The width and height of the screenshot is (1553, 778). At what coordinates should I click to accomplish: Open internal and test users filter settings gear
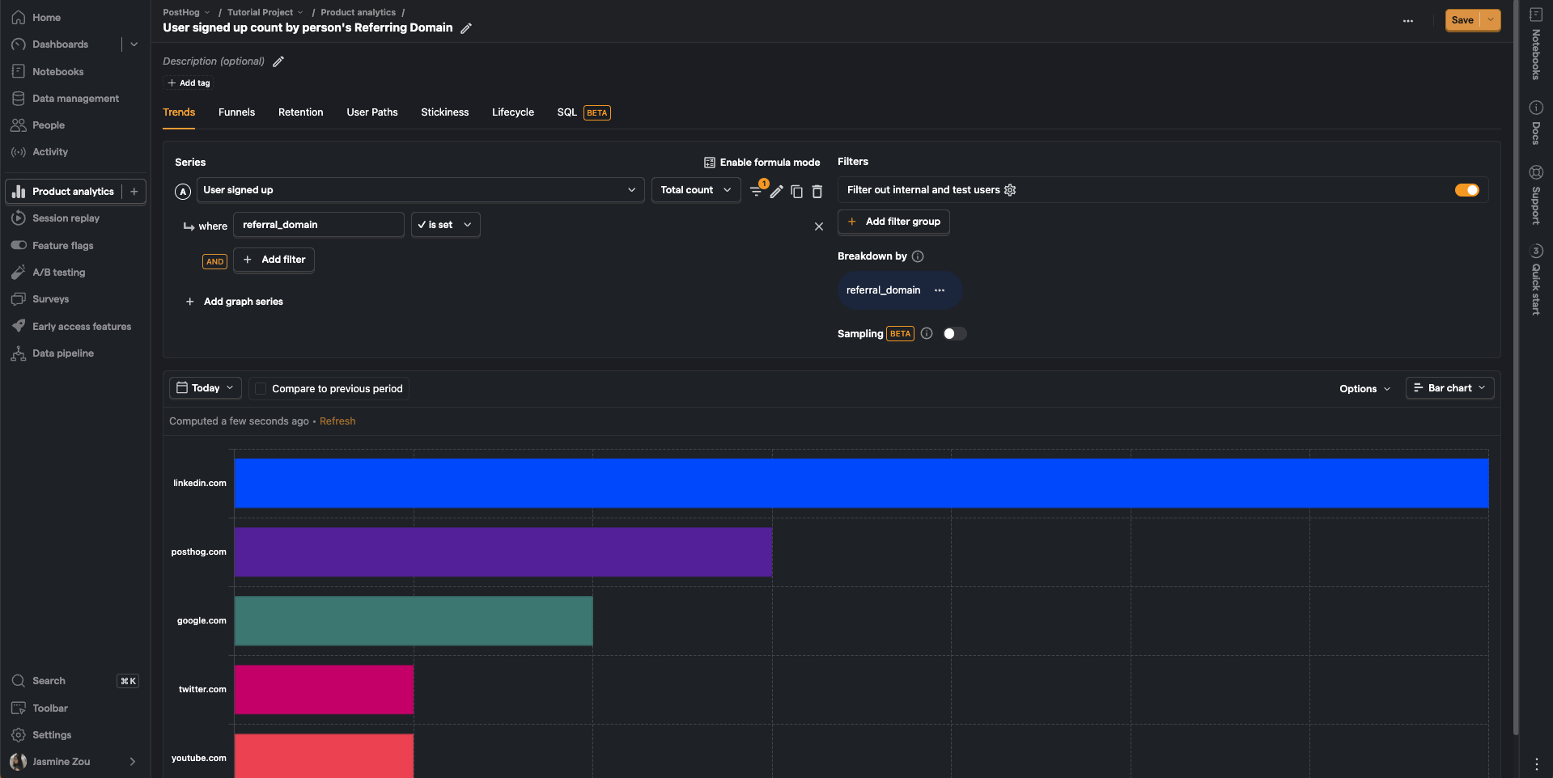tap(1010, 190)
